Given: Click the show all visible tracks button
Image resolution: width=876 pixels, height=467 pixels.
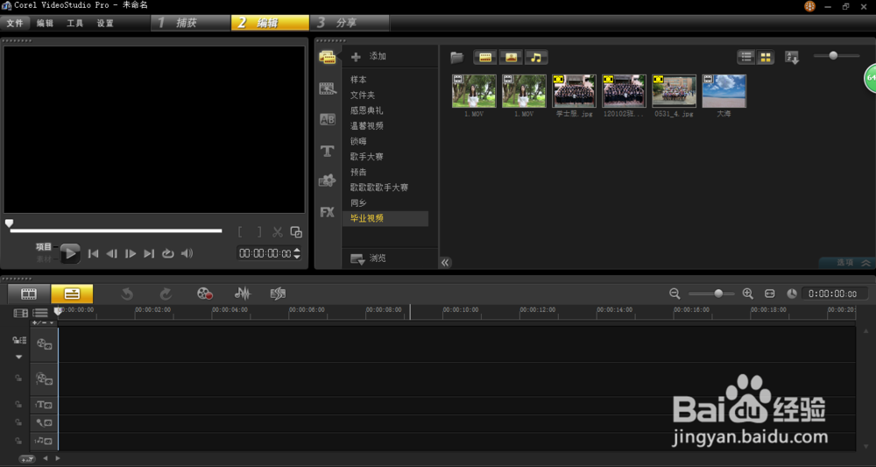Looking at the screenshot, I should (x=27, y=459).
